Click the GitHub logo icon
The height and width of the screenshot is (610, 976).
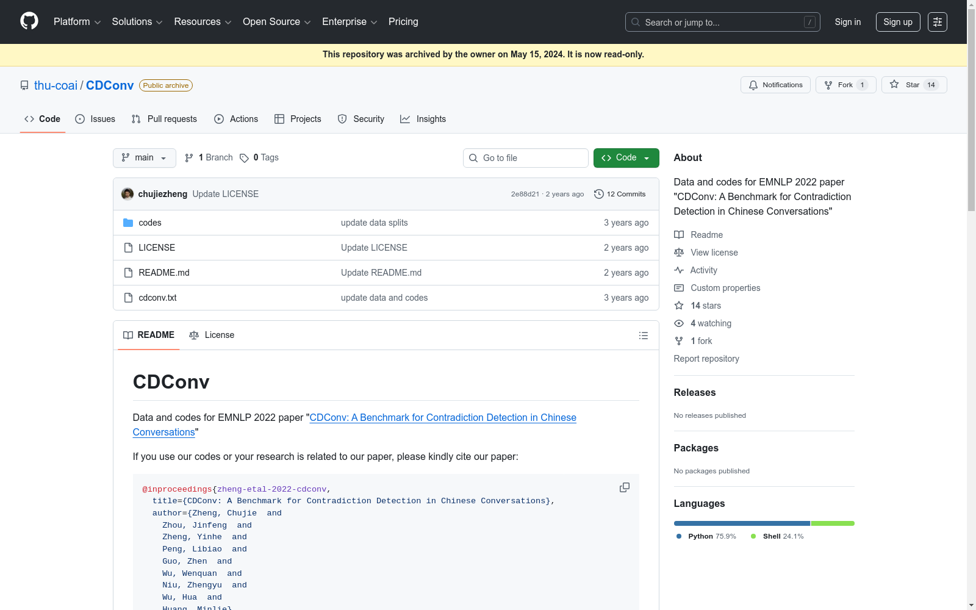[x=29, y=21]
